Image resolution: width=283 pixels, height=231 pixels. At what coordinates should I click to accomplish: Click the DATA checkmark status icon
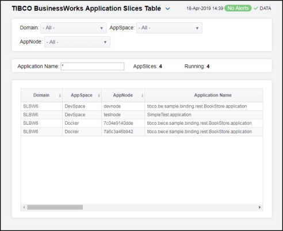(255, 9)
